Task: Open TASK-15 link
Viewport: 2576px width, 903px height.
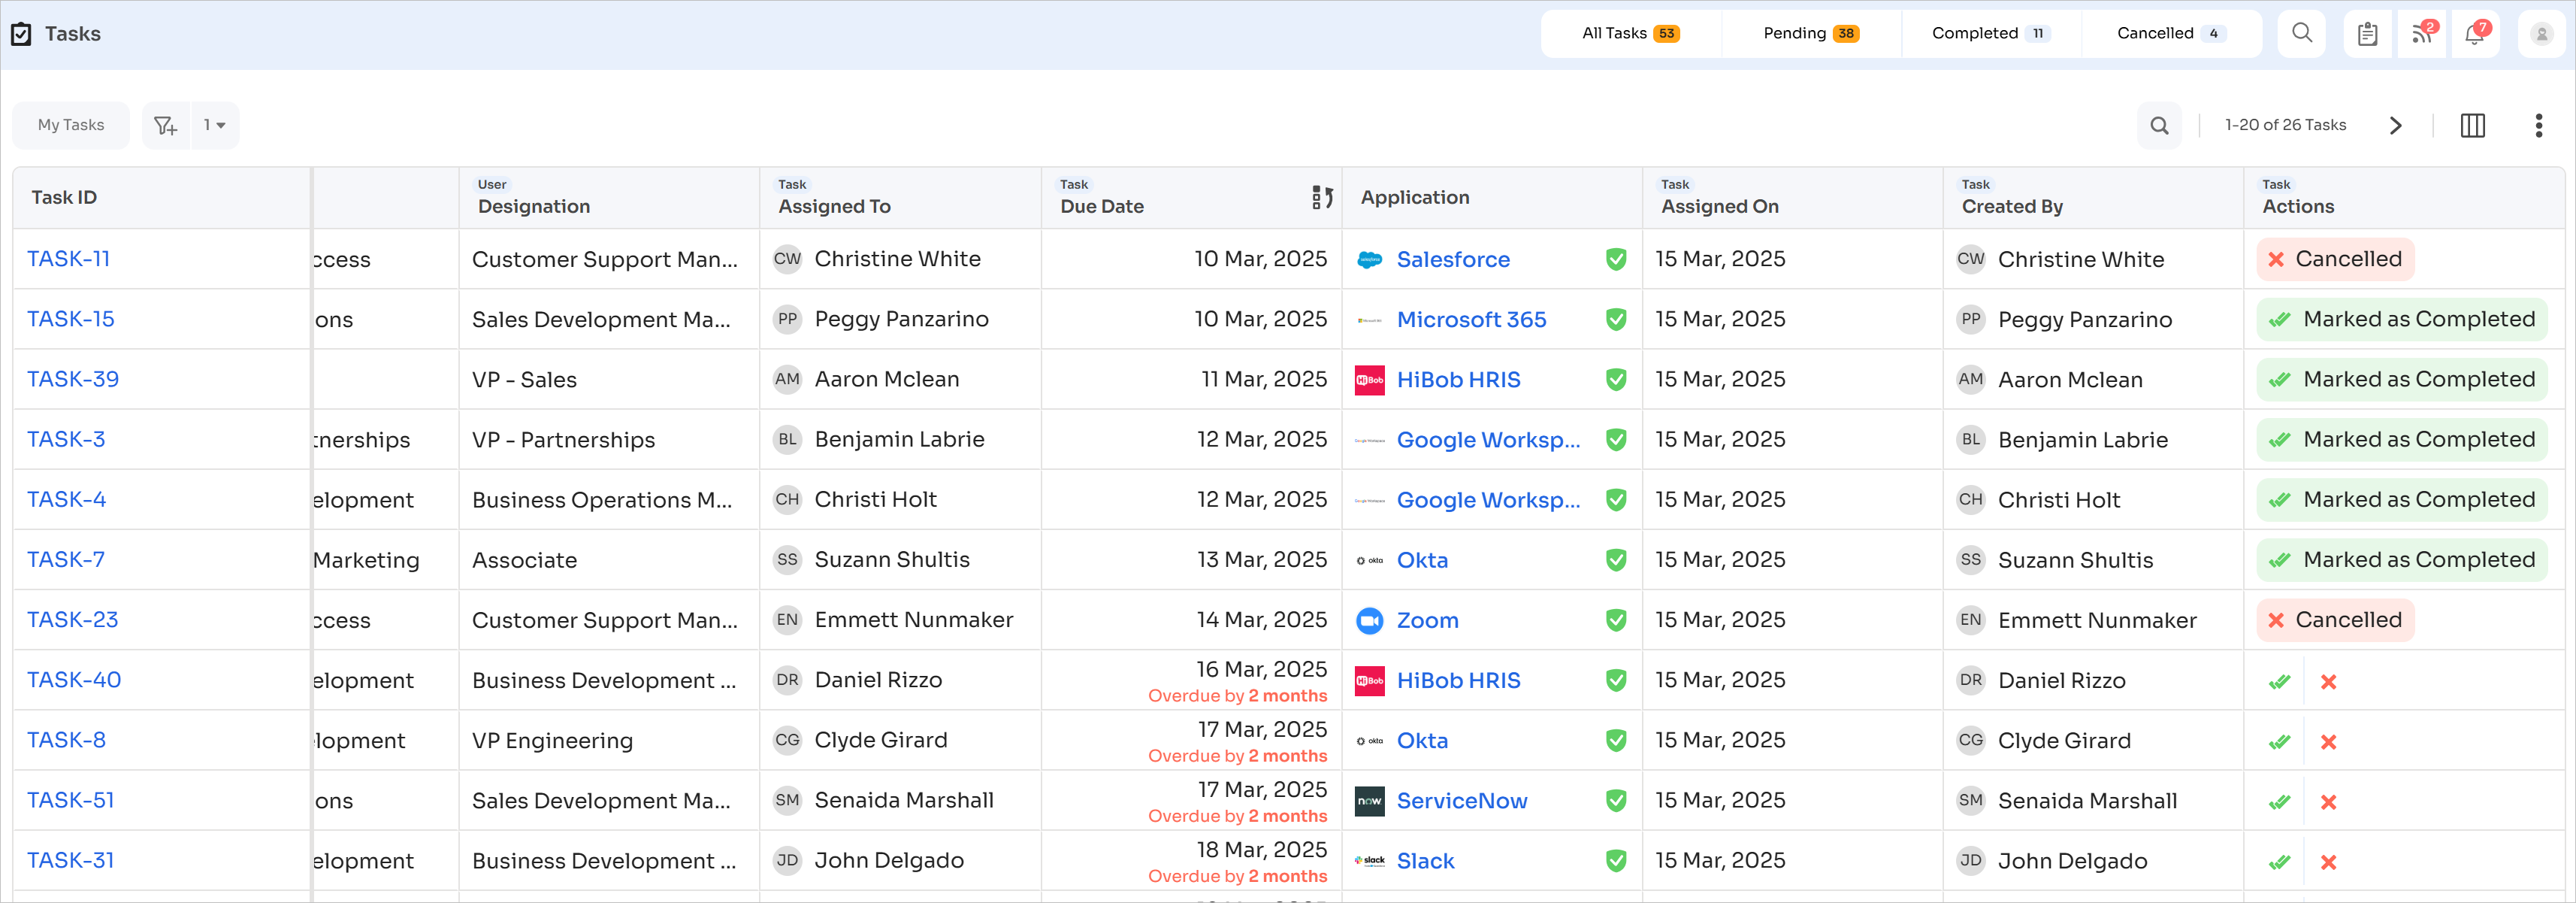Action: coord(70,319)
